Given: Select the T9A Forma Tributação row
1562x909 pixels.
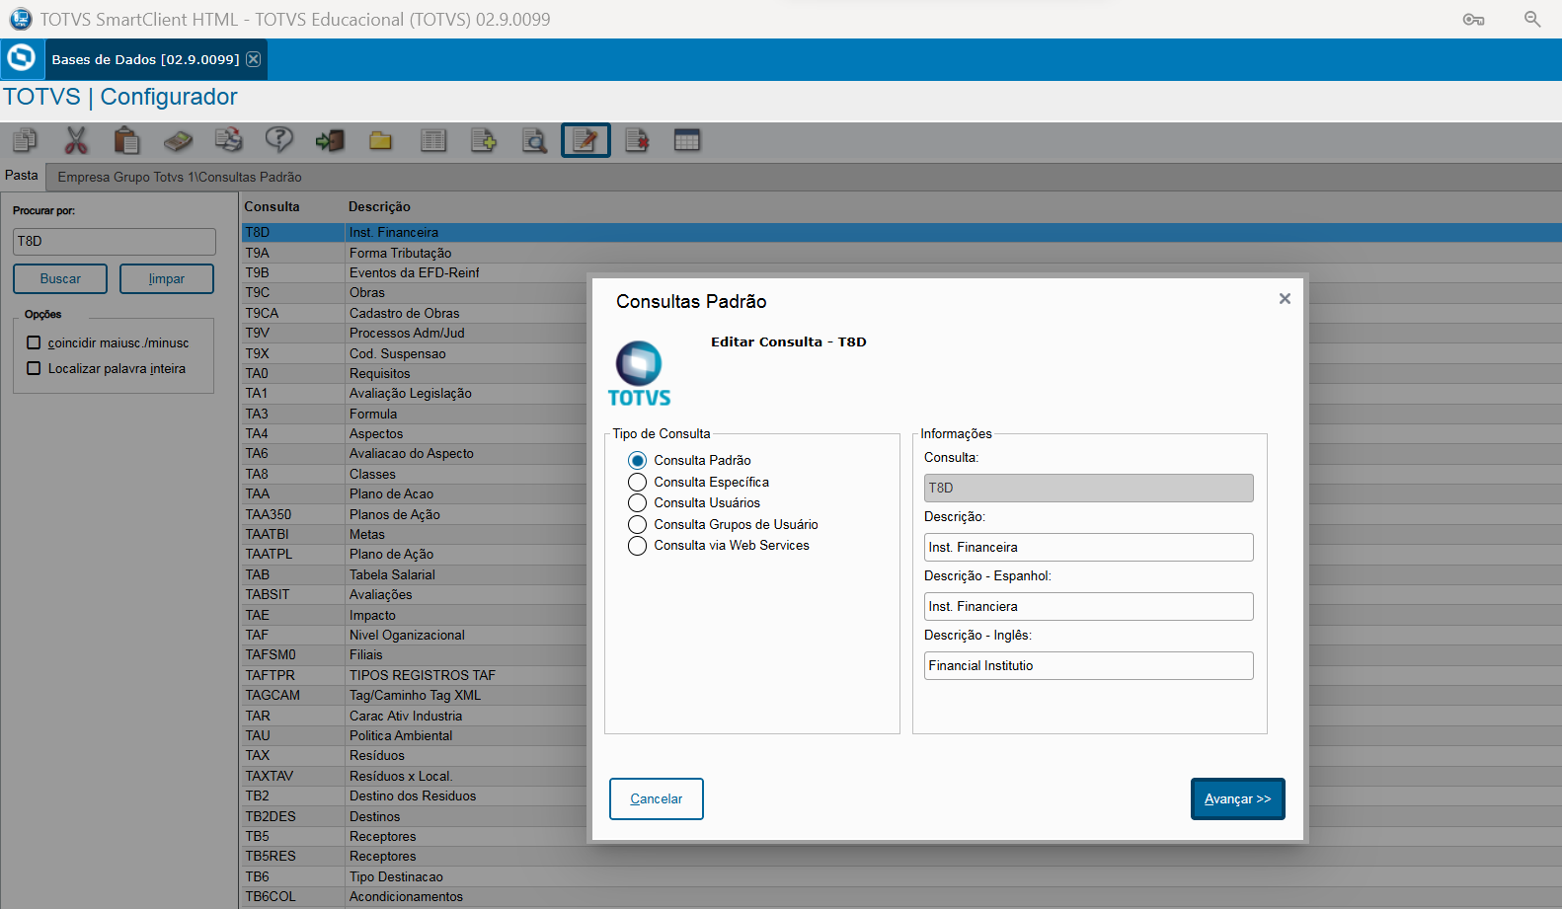Looking at the screenshot, I should 901,253.
